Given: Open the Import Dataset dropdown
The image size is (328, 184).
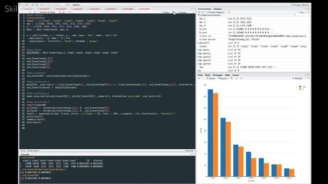Looking at the screenshot, I should 216,12.
